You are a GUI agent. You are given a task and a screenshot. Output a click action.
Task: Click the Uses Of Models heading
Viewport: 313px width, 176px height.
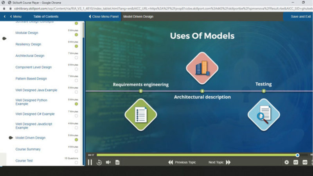(x=202, y=36)
